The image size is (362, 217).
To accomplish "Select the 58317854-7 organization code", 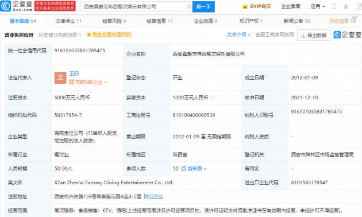I will (x=68, y=115).
